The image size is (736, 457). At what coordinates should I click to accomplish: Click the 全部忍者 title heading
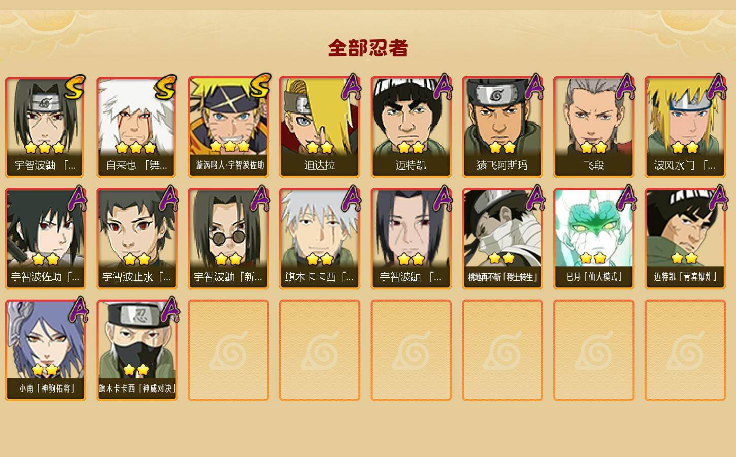click(368, 48)
